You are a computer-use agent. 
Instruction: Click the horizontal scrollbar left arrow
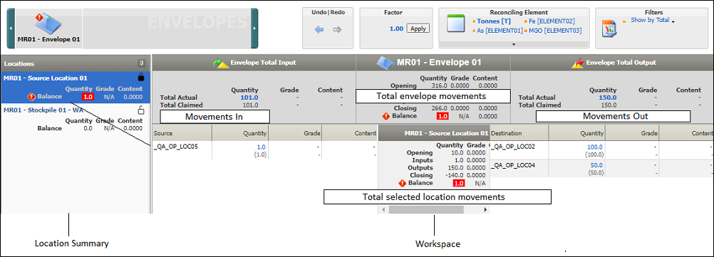pyautogui.click(x=384, y=210)
